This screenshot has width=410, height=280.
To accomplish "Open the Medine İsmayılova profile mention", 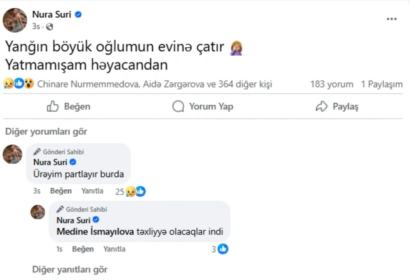I will 95,231.
